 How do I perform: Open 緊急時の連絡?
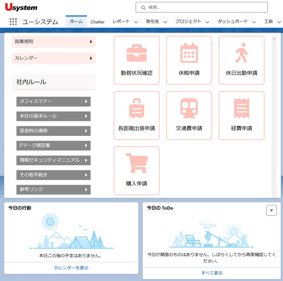pos(53,131)
